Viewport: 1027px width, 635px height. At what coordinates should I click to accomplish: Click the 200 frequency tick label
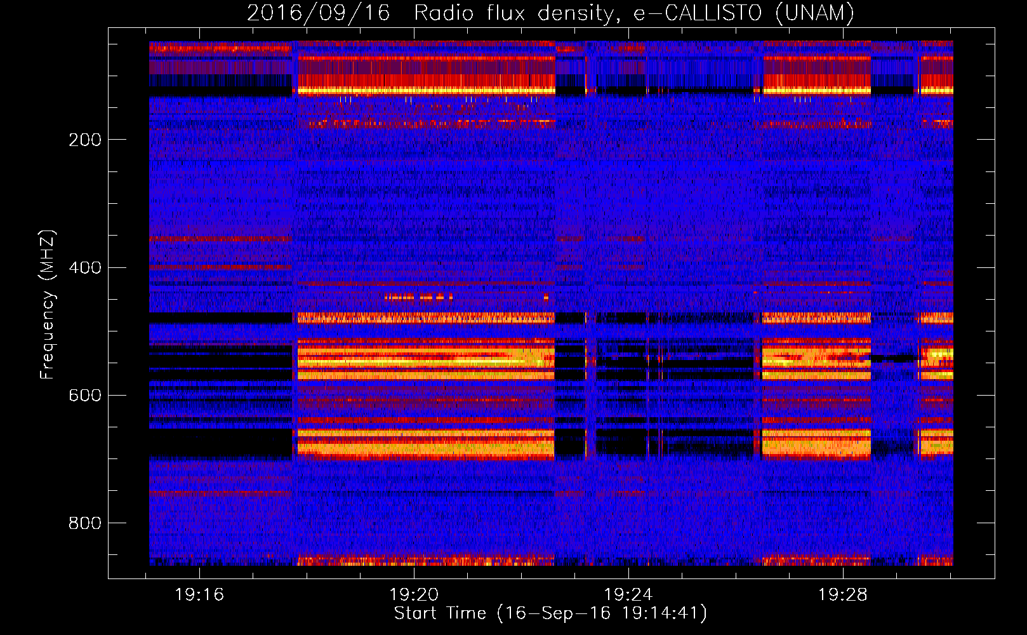click(85, 140)
